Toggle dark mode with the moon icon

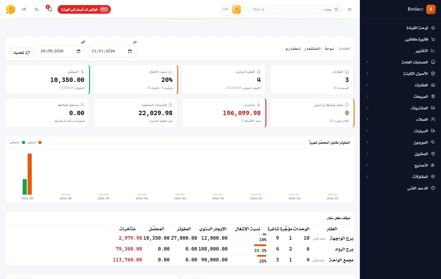coord(37,9)
